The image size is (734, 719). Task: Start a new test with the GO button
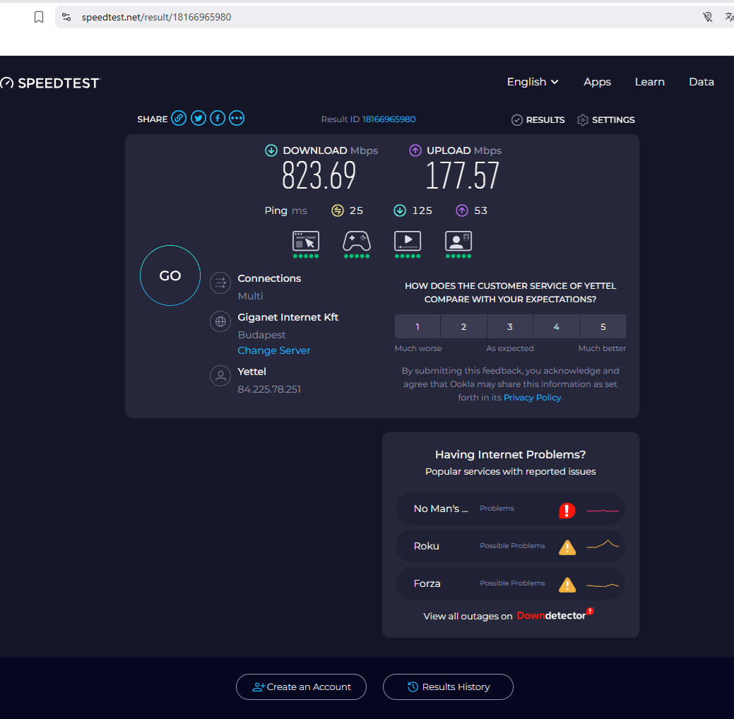[170, 275]
